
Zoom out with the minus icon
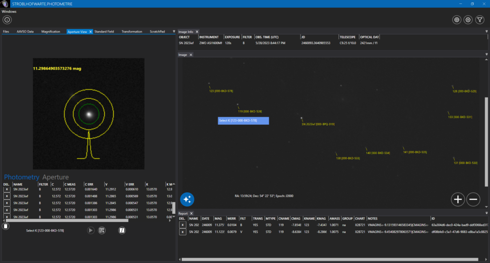(473, 199)
